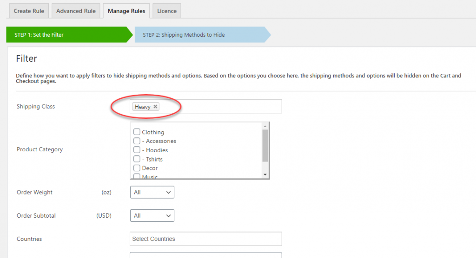The image size is (476, 258).
Task: Go to STEP 2: Shipping Methods to Hide
Action: (203, 34)
